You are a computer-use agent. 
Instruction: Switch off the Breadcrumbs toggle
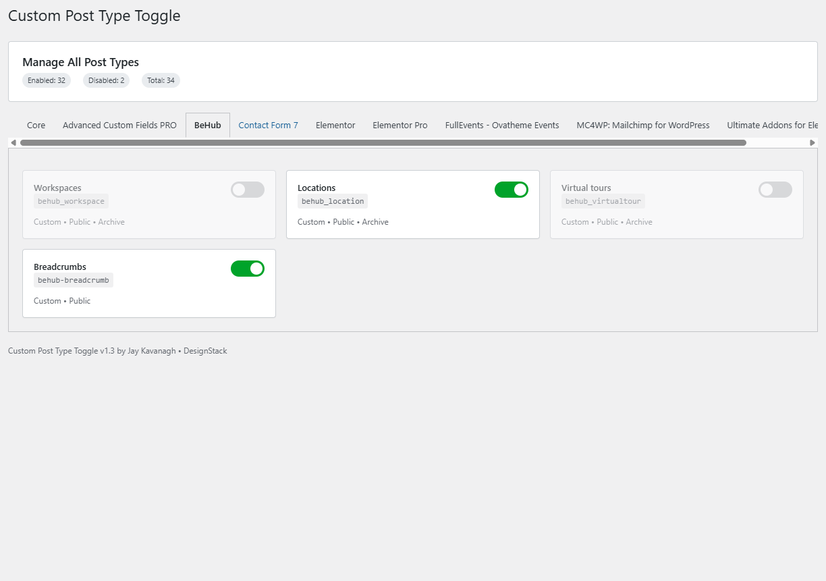(248, 269)
